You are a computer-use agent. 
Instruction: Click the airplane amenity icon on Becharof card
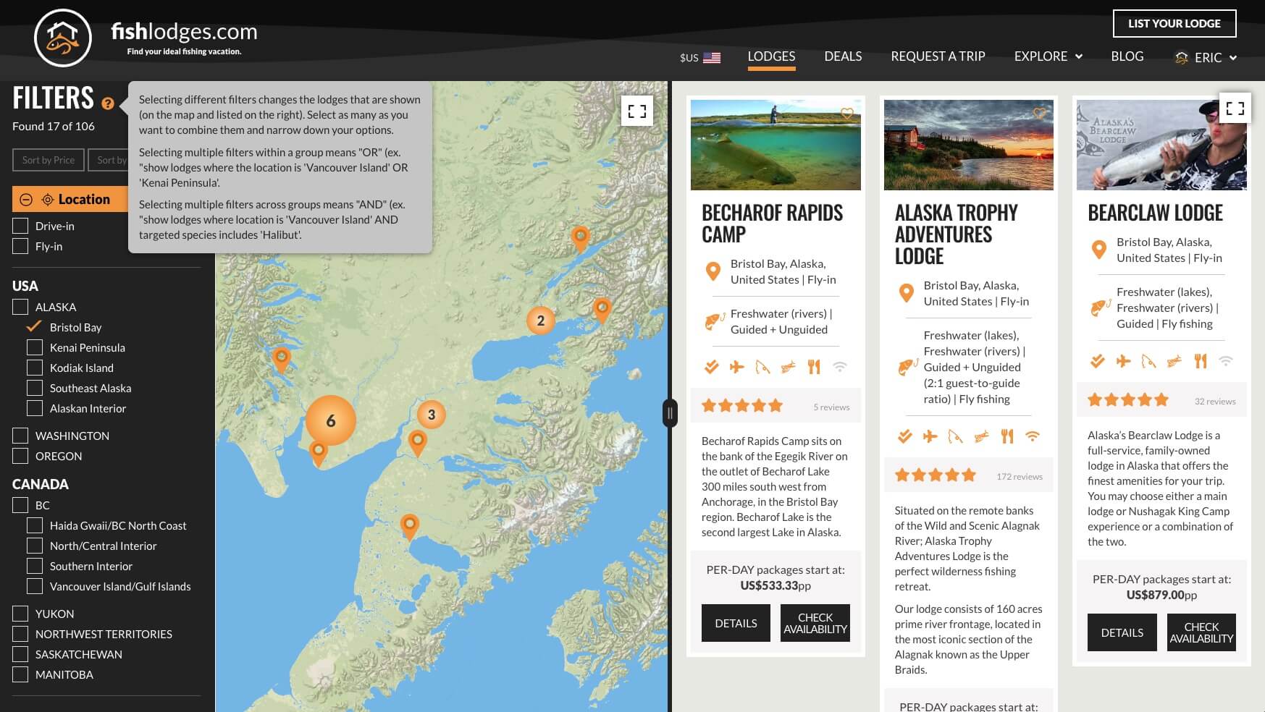[736, 367]
